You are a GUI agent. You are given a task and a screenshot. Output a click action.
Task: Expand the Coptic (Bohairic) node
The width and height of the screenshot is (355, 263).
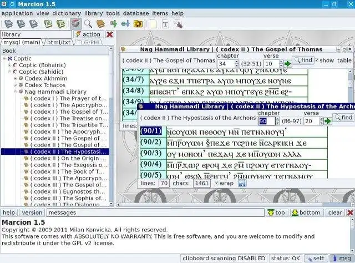[10, 65]
